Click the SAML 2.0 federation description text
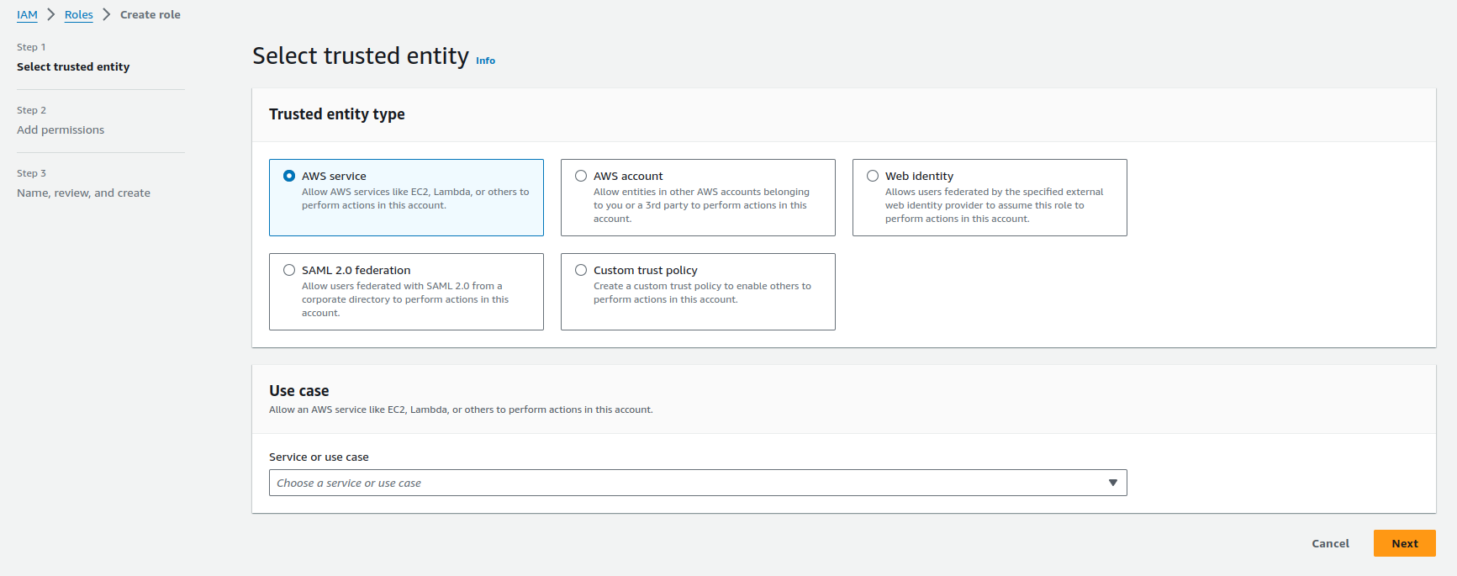Image resolution: width=1457 pixels, height=576 pixels. point(405,299)
